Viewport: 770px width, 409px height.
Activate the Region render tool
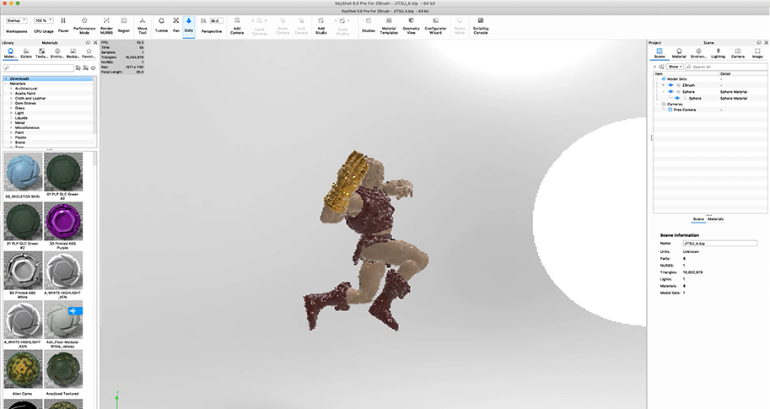coord(124,24)
